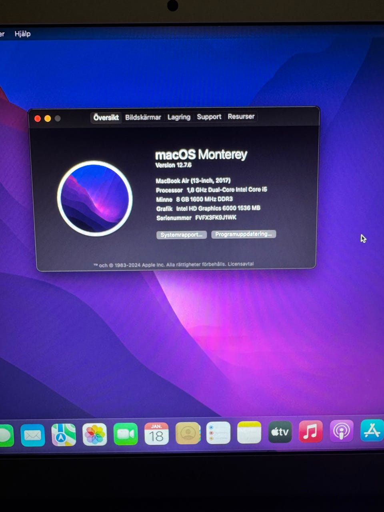Open the Photos app icon

coord(95,434)
